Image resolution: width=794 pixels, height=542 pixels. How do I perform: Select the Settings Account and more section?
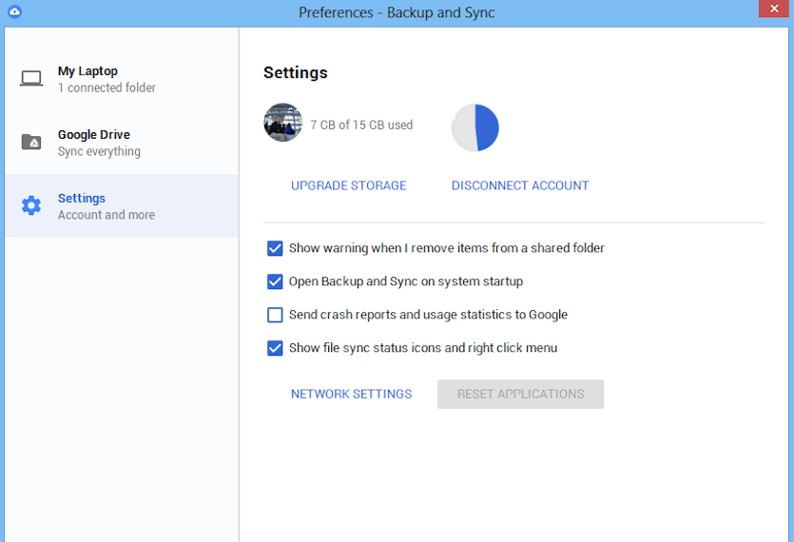122,205
